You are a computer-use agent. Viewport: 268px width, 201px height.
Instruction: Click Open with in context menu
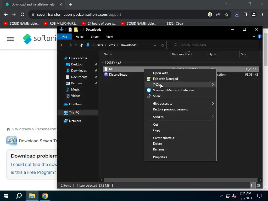180,73
